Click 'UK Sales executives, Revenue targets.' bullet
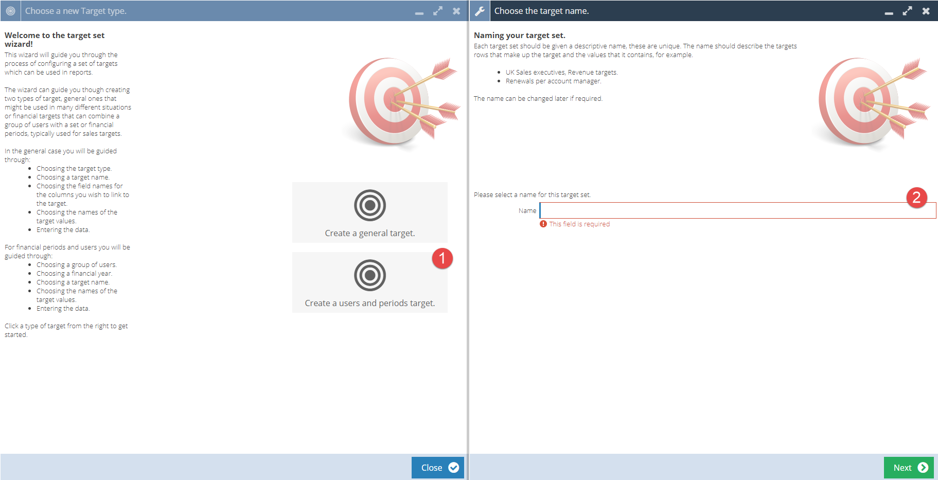Viewport: 938px width, 480px height. click(562, 73)
